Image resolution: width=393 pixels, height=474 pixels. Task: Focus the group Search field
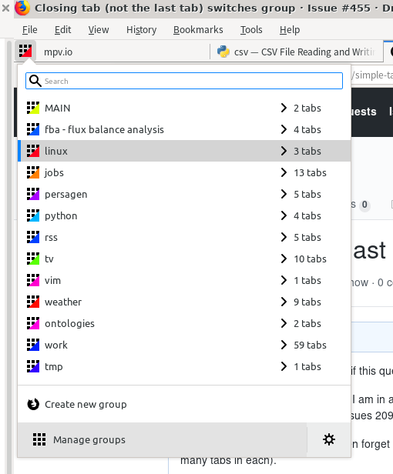point(184,81)
